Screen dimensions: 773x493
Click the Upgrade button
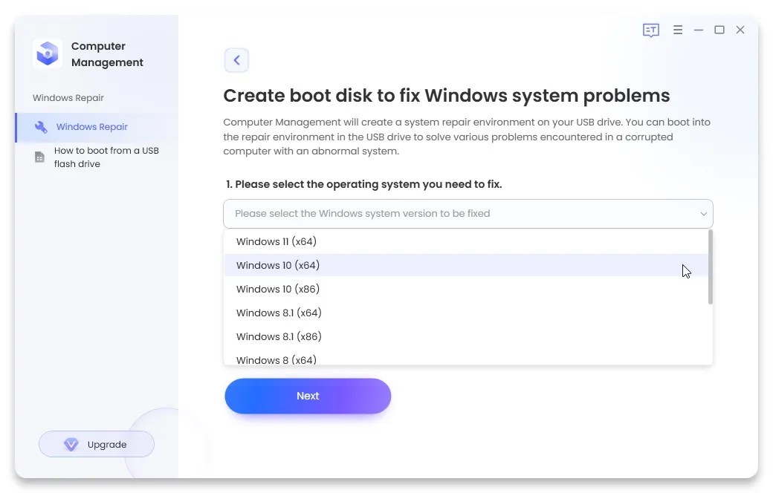97,444
